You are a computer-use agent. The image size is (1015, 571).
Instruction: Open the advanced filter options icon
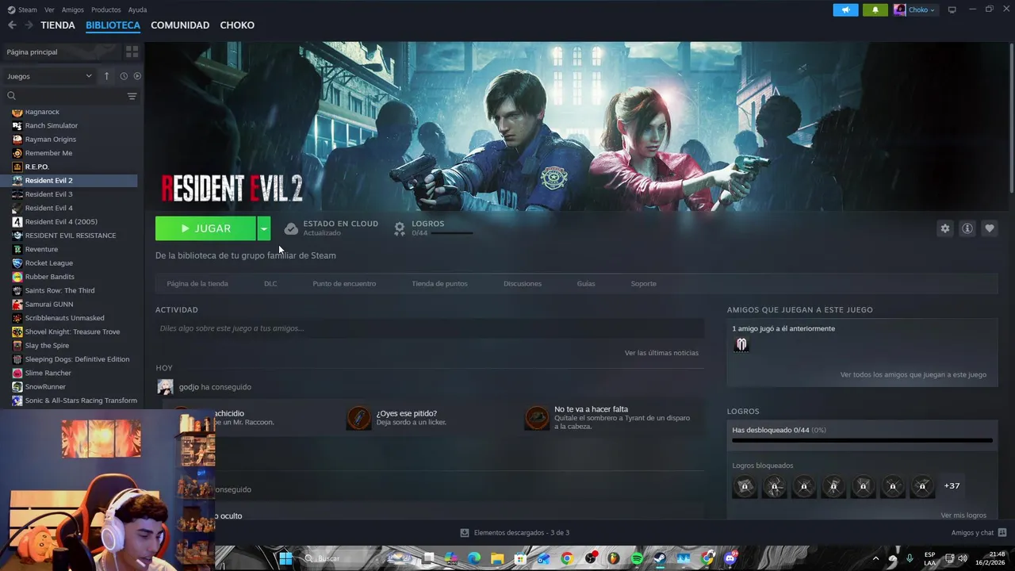pyautogui.click(x=132, y=96)
